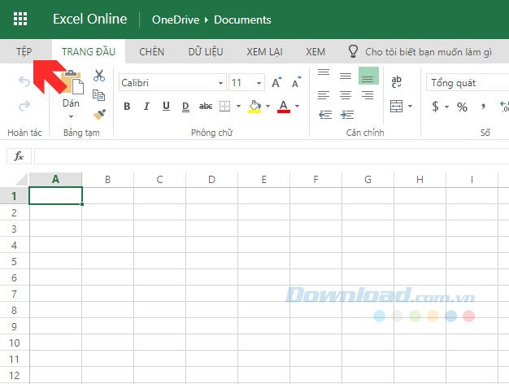This screenshot has height=384, width=509.
Task: Select the Format Painter brush
Action: [x=99, y=115]
